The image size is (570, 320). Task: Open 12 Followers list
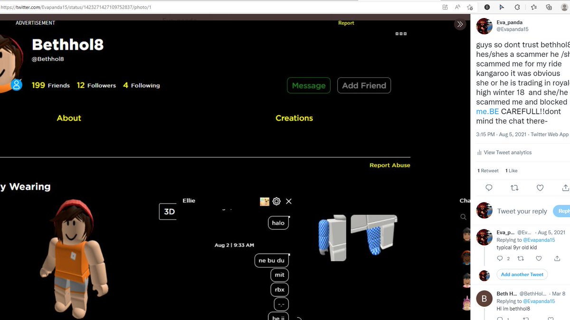point(96,85)
